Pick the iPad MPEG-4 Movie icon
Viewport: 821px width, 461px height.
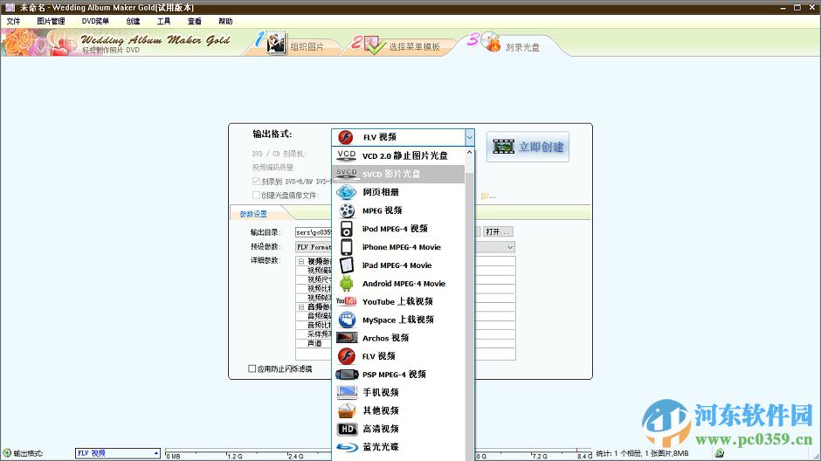click(x=346, y=265)
